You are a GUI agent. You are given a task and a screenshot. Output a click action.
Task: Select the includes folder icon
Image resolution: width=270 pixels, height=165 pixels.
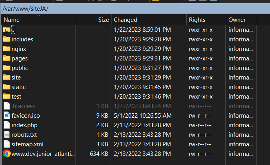tap(6, 39)
